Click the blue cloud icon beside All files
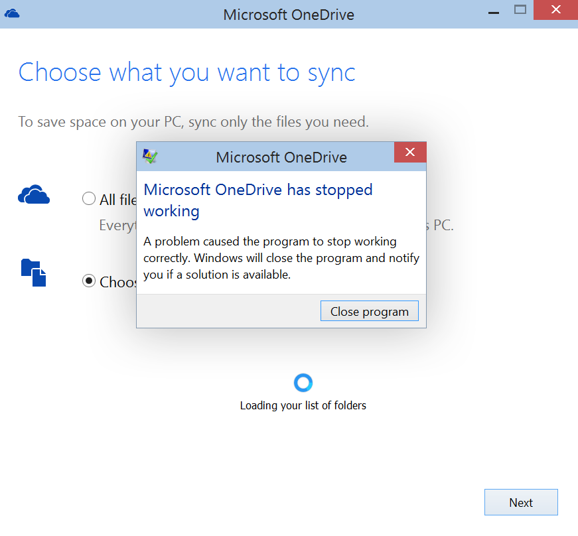Image resolution: width=578 pixels, height=536 pixels. [x=34, y=194]
